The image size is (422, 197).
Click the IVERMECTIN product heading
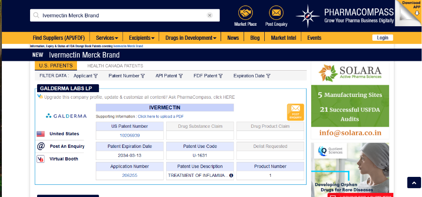point(165,108)
